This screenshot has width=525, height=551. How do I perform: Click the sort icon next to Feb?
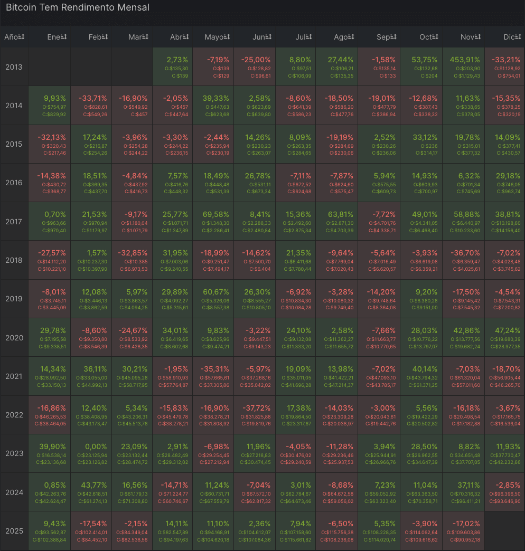(105, 37)
